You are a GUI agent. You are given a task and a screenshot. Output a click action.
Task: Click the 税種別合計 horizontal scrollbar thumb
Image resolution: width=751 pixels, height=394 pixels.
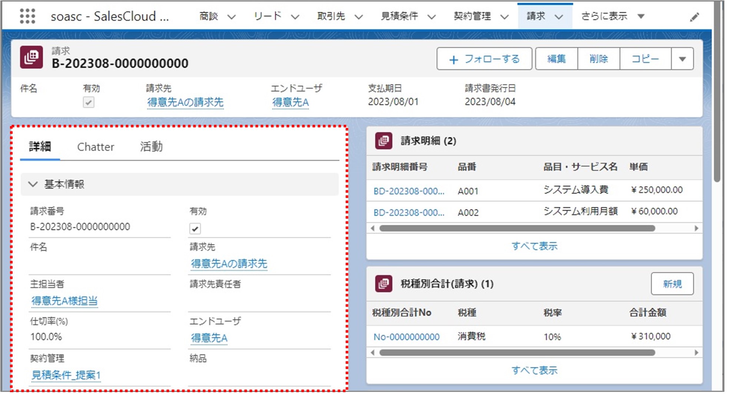click(x=517, y=353)
